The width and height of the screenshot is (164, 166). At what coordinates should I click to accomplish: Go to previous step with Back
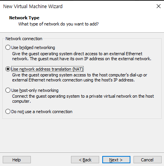[x=85, y=160]
